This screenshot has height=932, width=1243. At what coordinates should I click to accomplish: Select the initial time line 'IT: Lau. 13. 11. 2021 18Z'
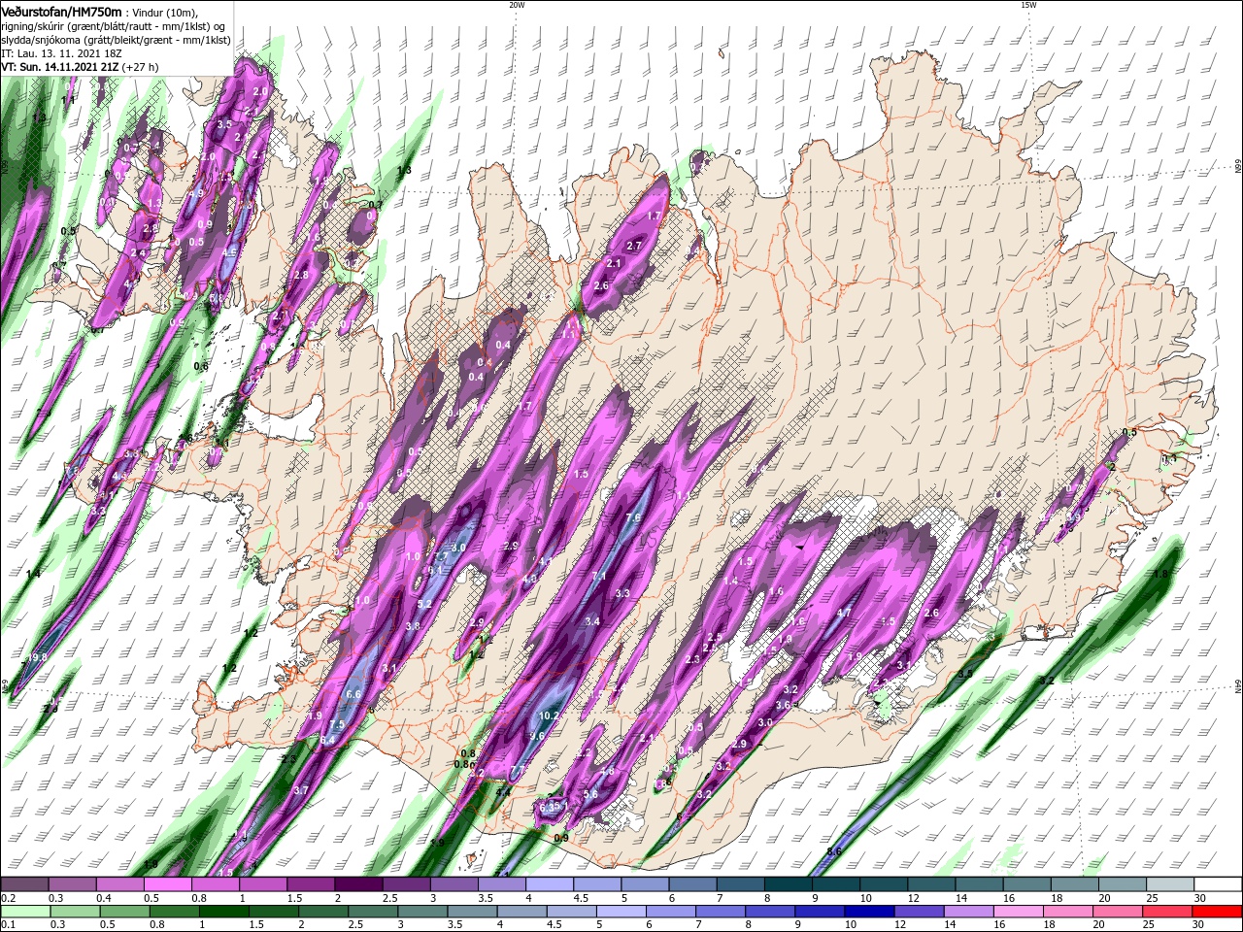[x=61, y=53]
